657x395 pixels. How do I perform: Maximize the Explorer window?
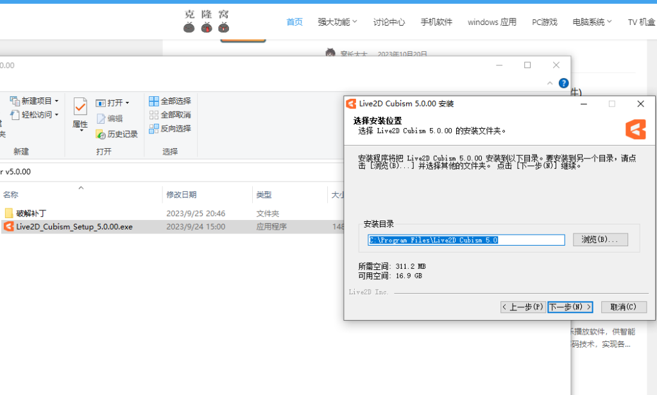pos(527,65)
